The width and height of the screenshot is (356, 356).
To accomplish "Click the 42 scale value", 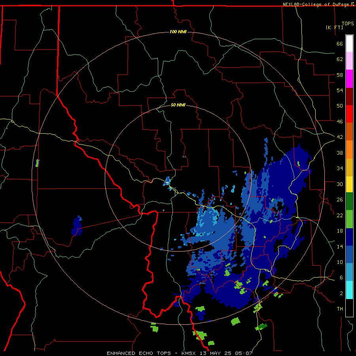I will coord(340,137).
